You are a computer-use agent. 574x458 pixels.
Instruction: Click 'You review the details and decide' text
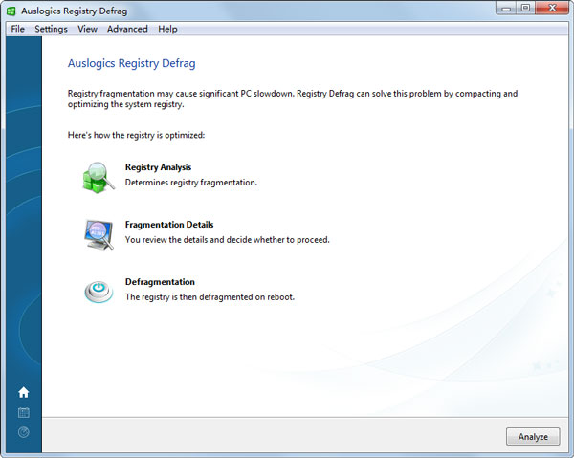(188, 240)
